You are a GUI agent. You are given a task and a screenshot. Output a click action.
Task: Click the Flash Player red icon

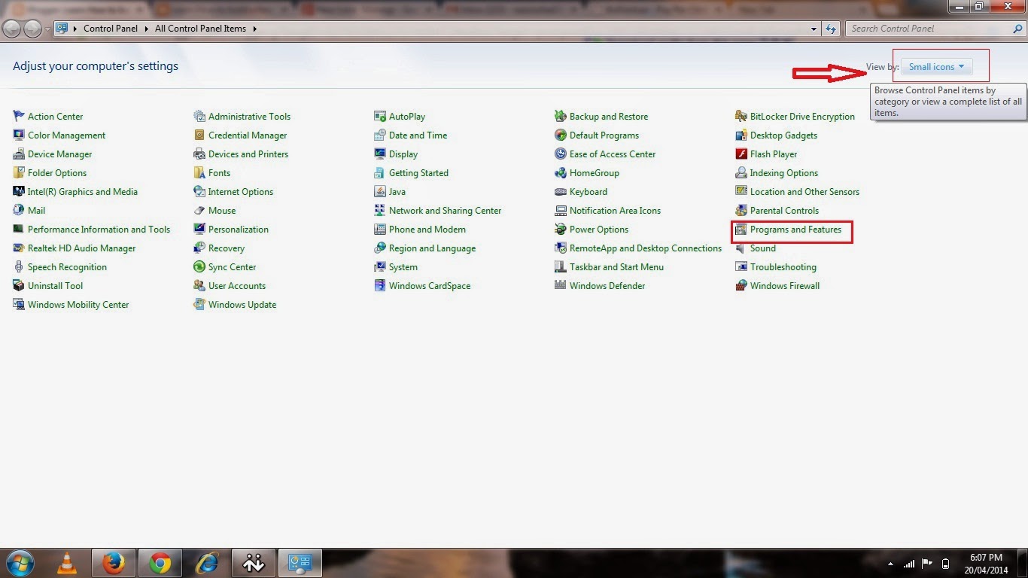[741, 154]
